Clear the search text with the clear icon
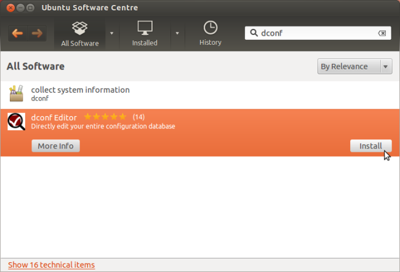 click(382, 33)
